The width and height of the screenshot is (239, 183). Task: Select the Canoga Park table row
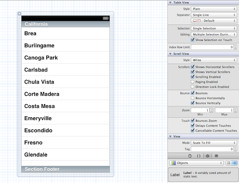(x=65, y=57)
